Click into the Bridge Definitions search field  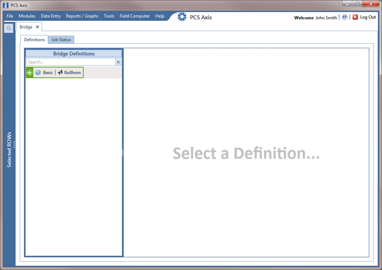click(71, 62)
